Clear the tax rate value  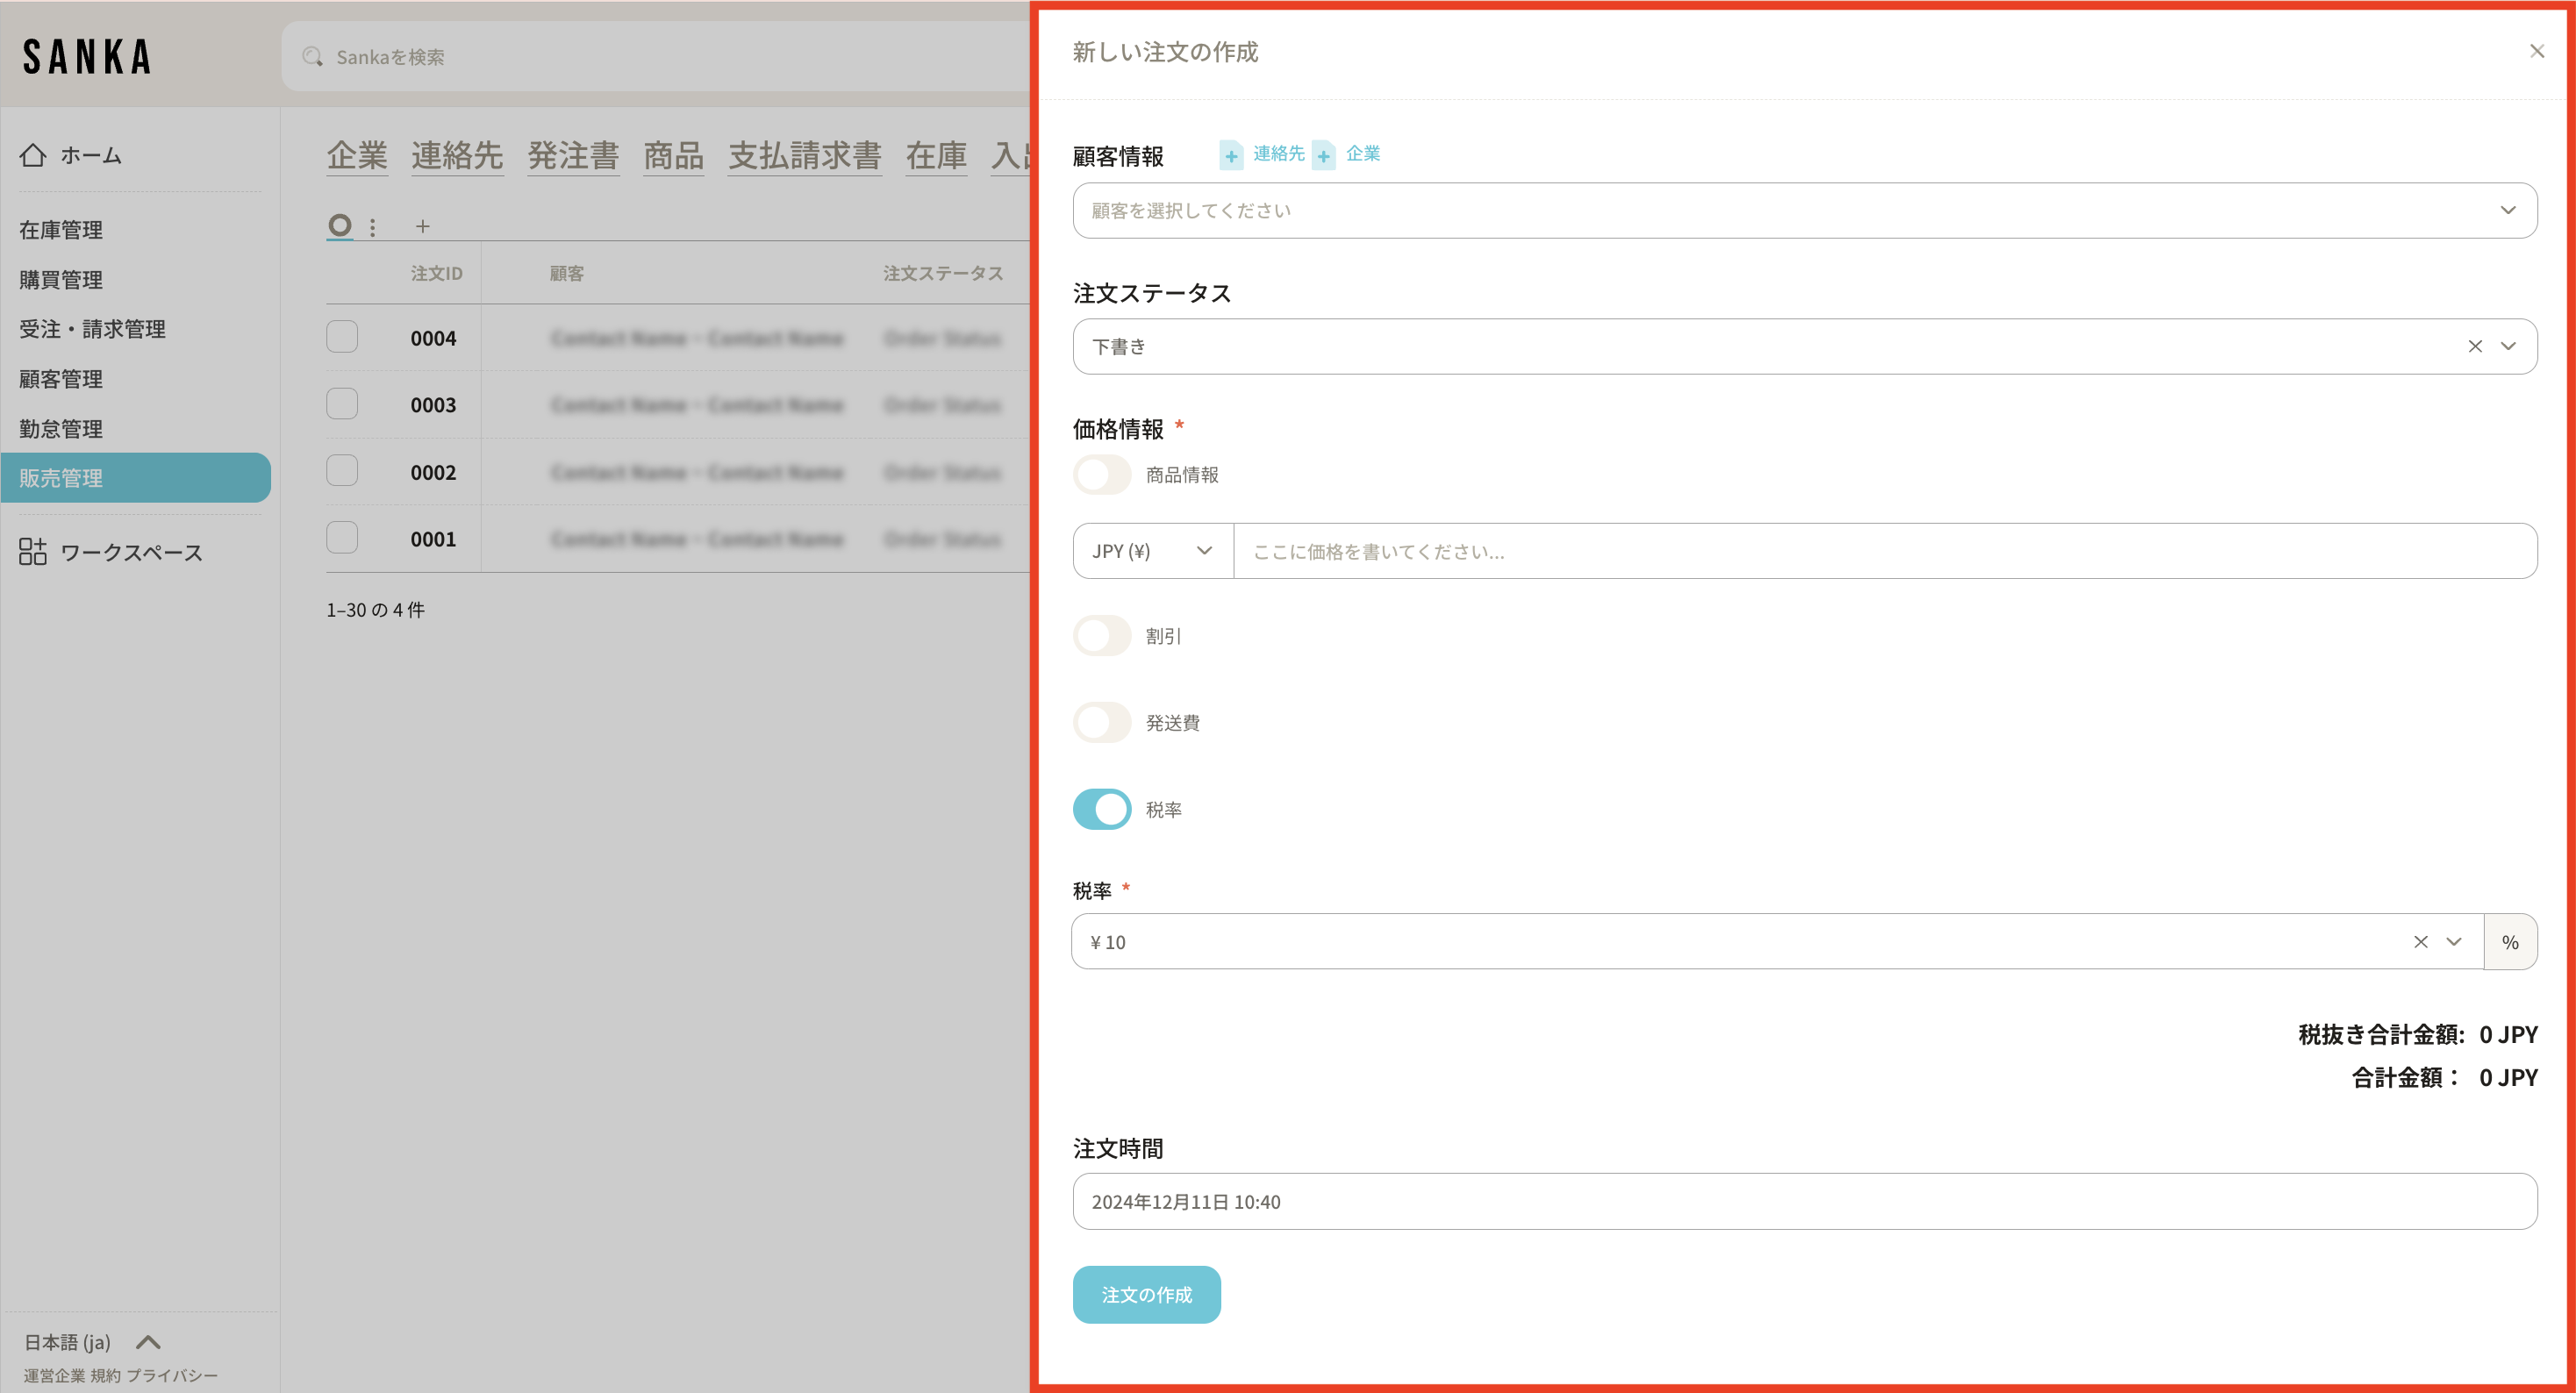click(2420, 942)
